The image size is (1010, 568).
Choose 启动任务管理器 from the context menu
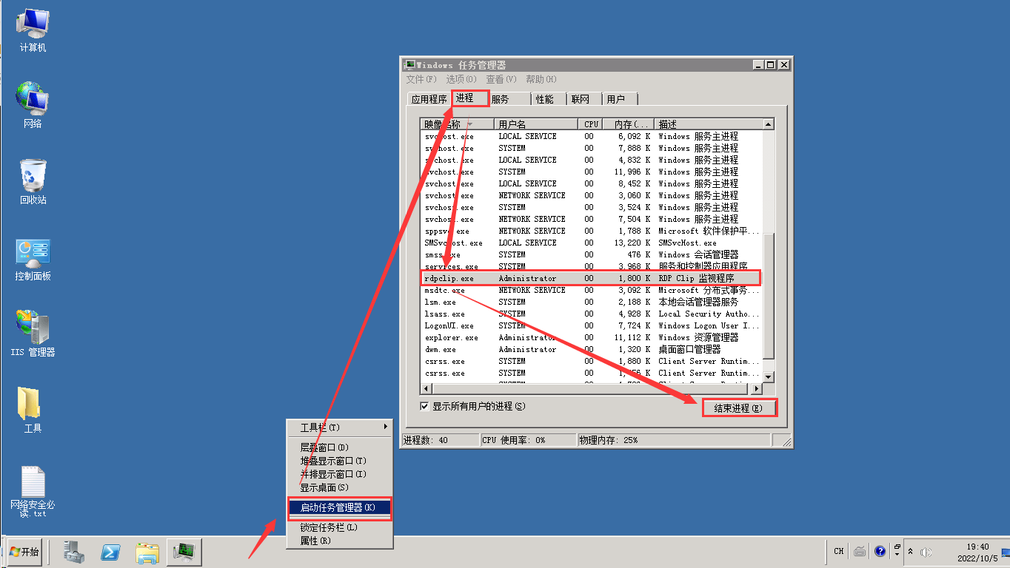coord(338,507)
